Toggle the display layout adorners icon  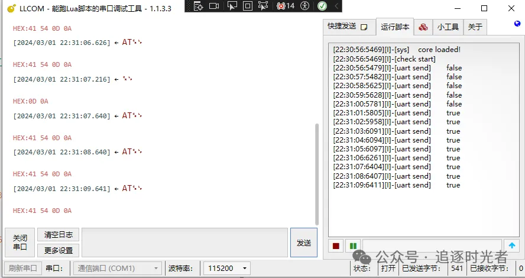(248, 6)
